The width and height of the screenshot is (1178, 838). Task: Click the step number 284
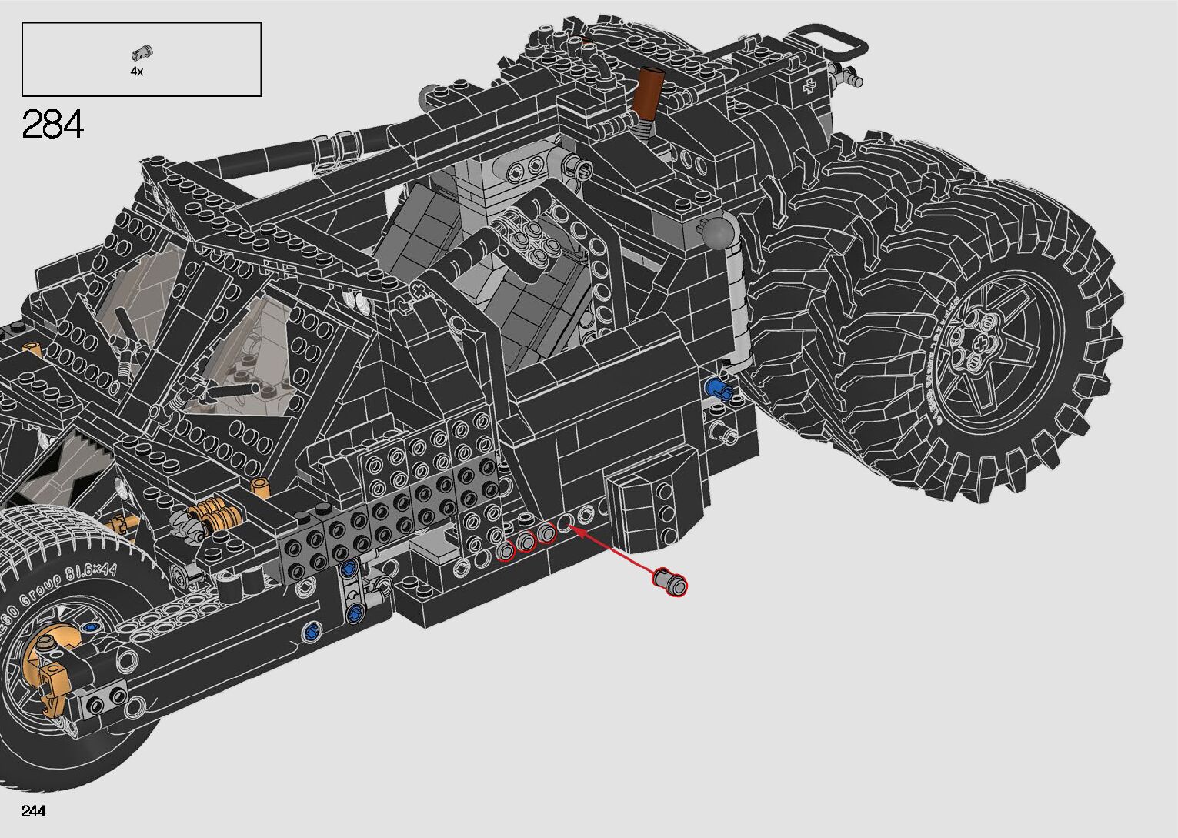[x=53, y=124]
